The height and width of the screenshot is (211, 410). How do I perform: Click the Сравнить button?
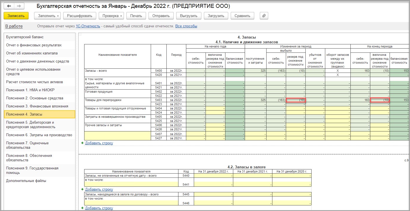[242, 16]
